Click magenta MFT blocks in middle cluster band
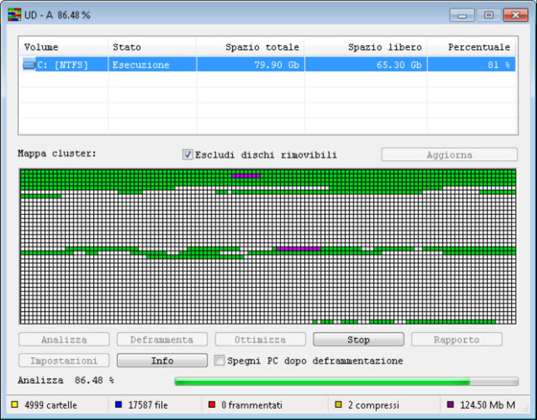The image size is (537, 420). pyautogui.click(x=298, y=248)
